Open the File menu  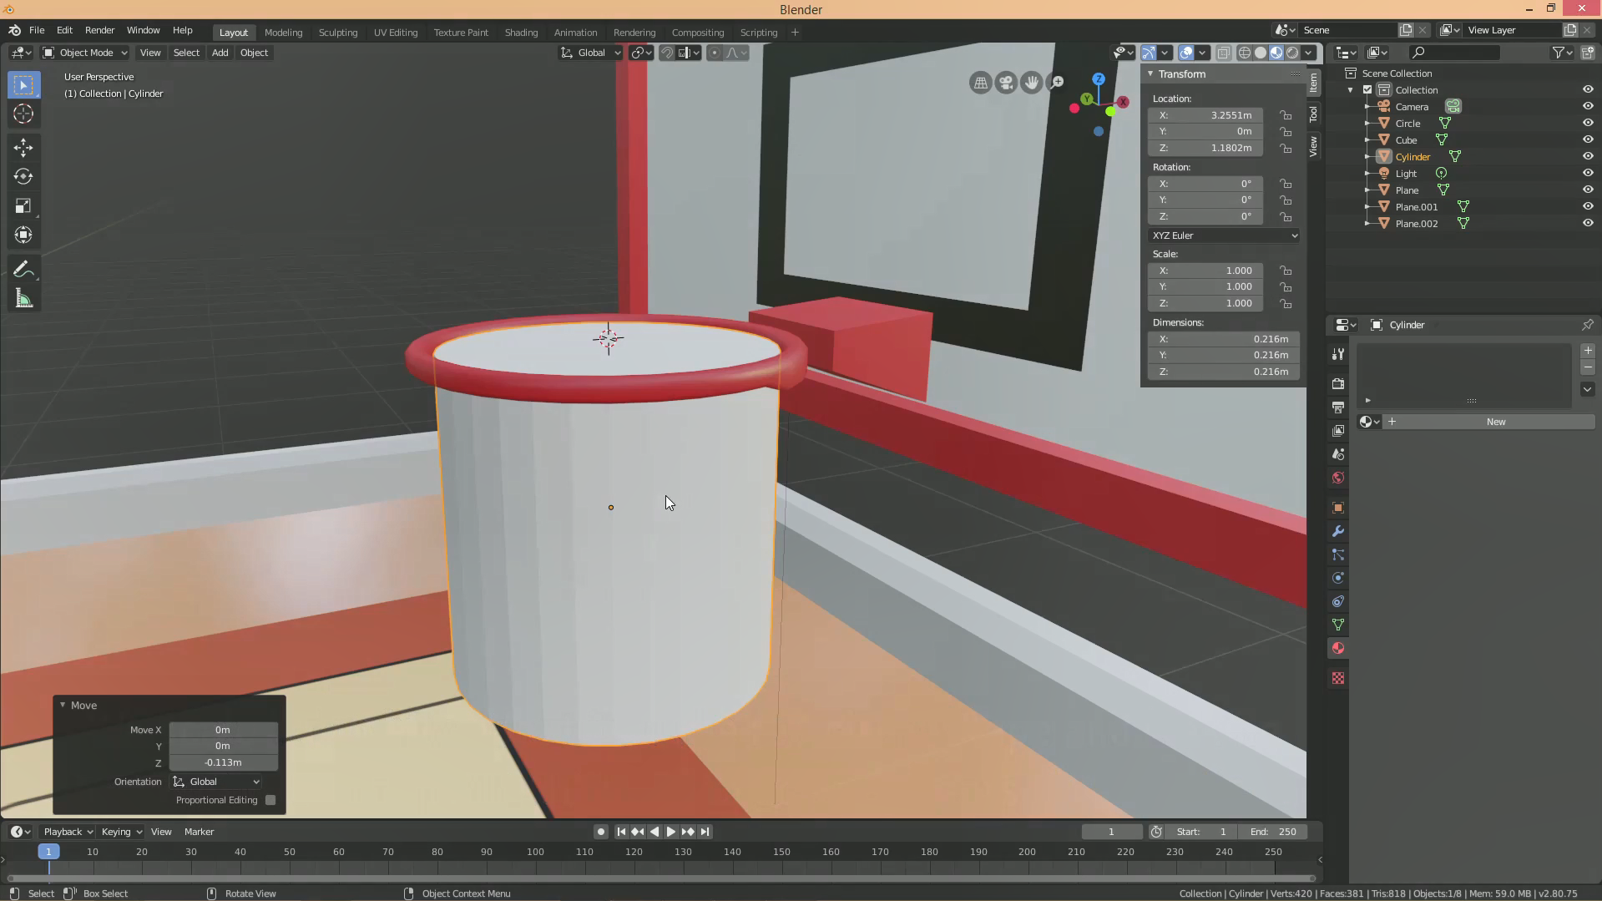[37, 30]
